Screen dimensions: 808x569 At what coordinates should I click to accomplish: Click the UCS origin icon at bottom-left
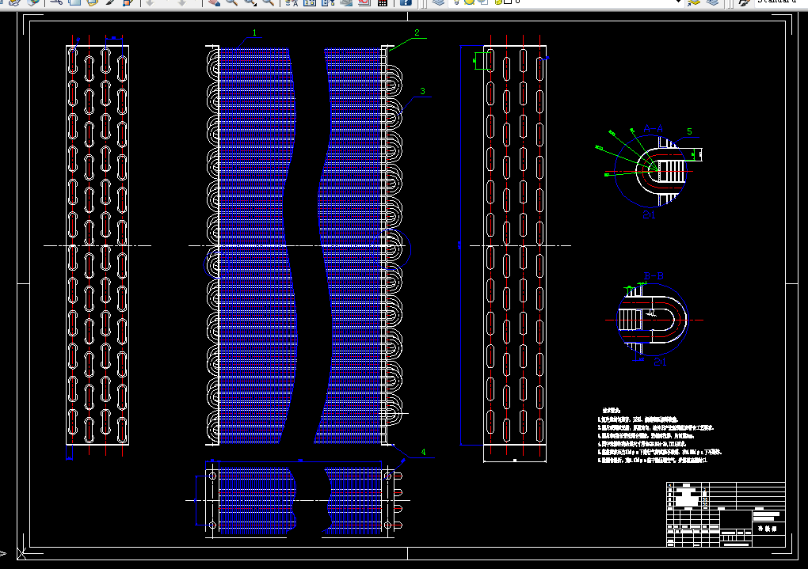(x=21, y=554)
